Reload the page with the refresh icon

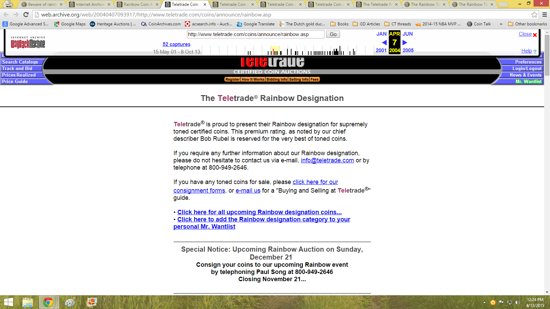click(x=26, y=15)
